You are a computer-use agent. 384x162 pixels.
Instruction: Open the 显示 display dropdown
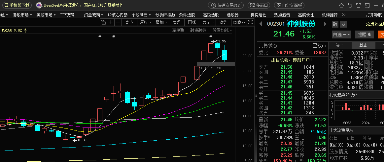pyautogui.click(x=208, y=22)
